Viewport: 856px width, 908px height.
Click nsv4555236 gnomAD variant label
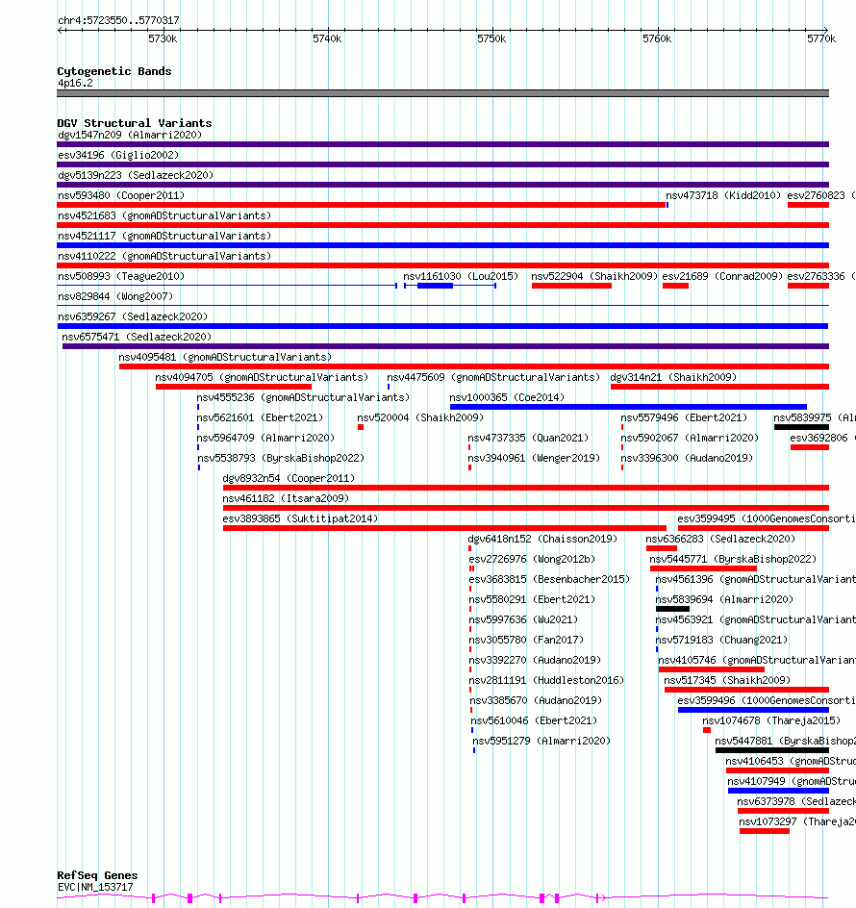pyautogui.click(x=303, y=398)
